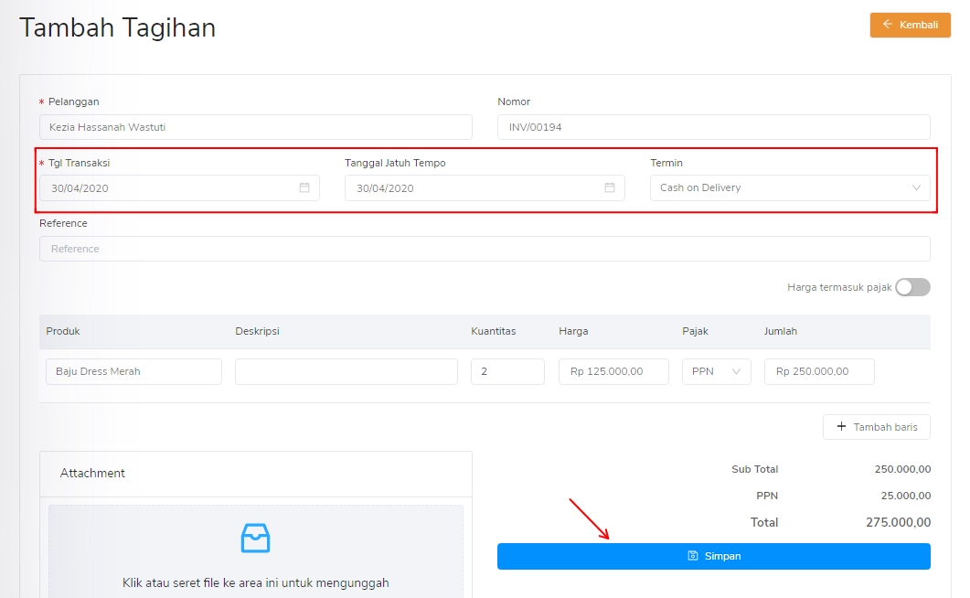Open the Tambah Tagihan page header
Image resolution: width=970 pixels, height=598 pixels.
pyautogui.click(x=117, y=27)
